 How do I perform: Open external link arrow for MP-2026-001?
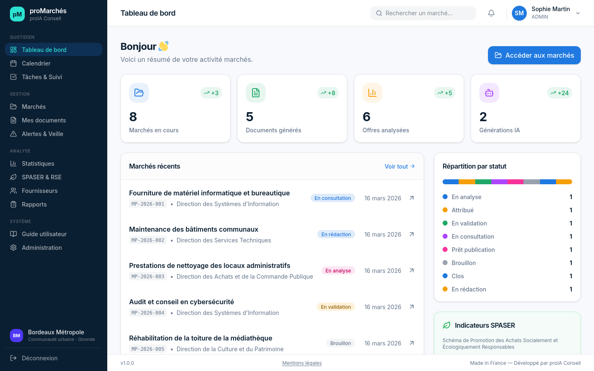(x=411, y=198)
